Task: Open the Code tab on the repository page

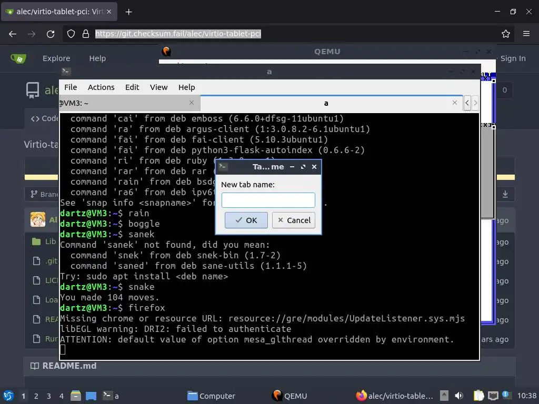Action: (x=45, y=118)
